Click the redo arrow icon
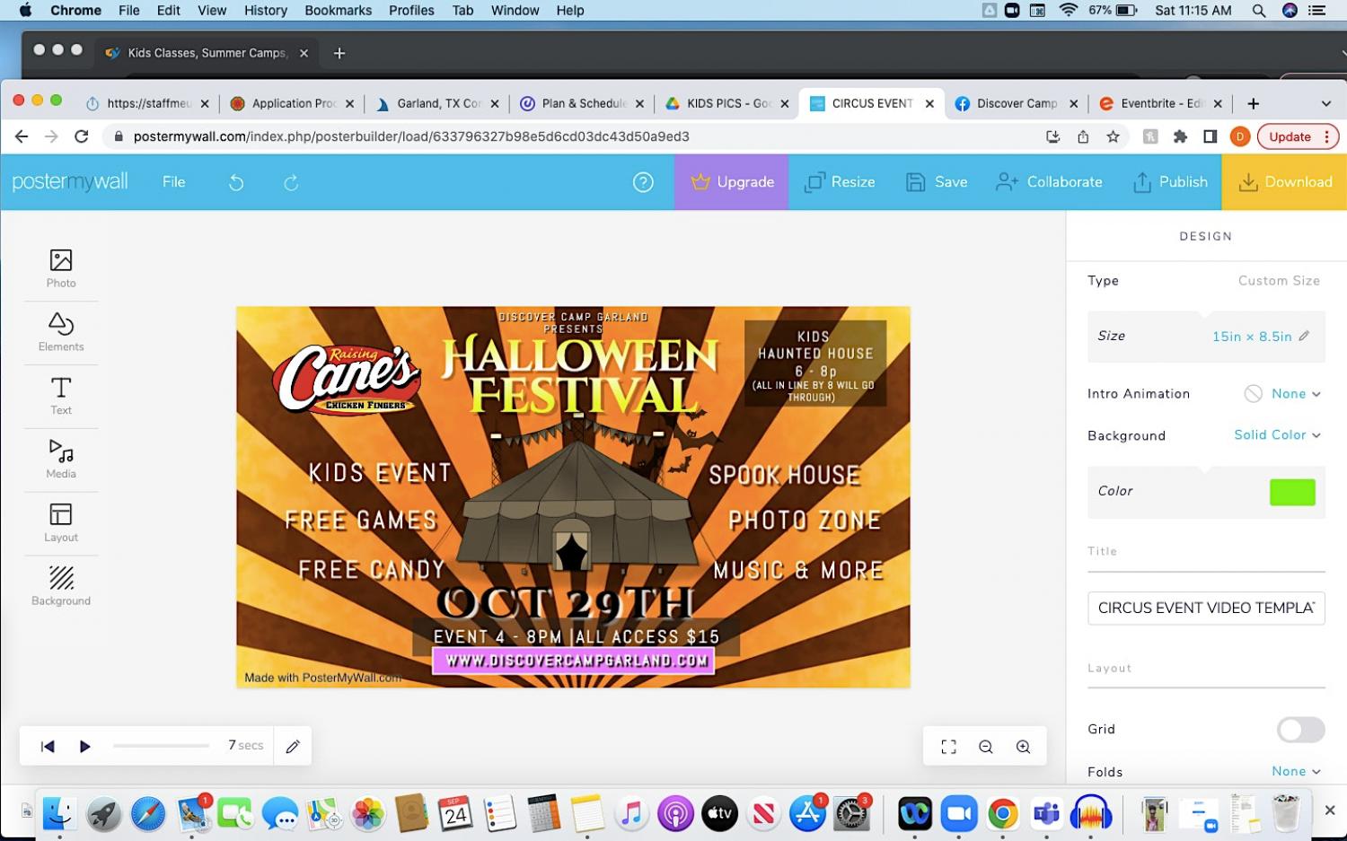Viewport: 1347px width, 841px height. point(291,182)
